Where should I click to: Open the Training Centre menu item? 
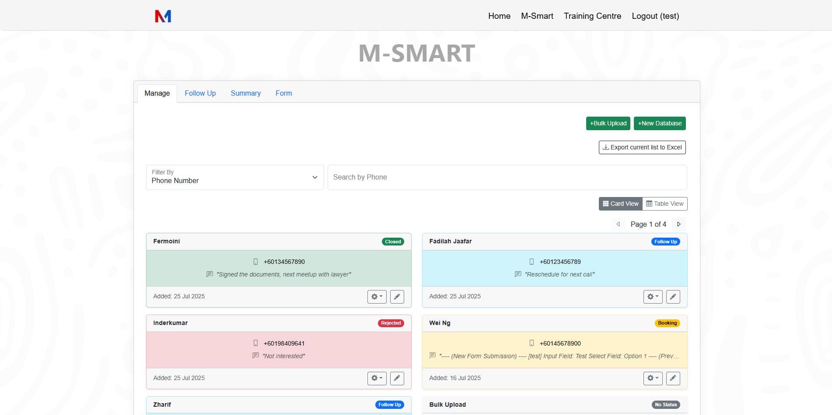tap(592, 16)
